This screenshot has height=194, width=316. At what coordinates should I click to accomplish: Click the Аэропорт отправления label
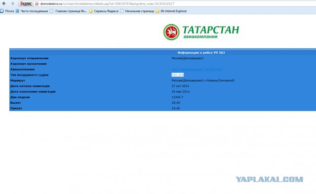click(x=30, y=58)
